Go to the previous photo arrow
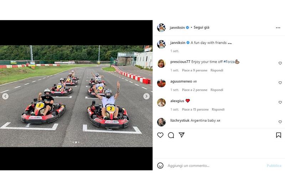 coord(5,96)
